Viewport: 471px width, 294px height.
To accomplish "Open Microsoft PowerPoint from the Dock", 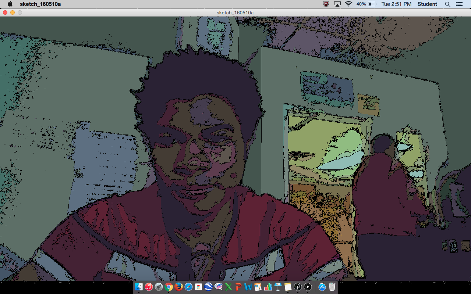I will point(238,287).
